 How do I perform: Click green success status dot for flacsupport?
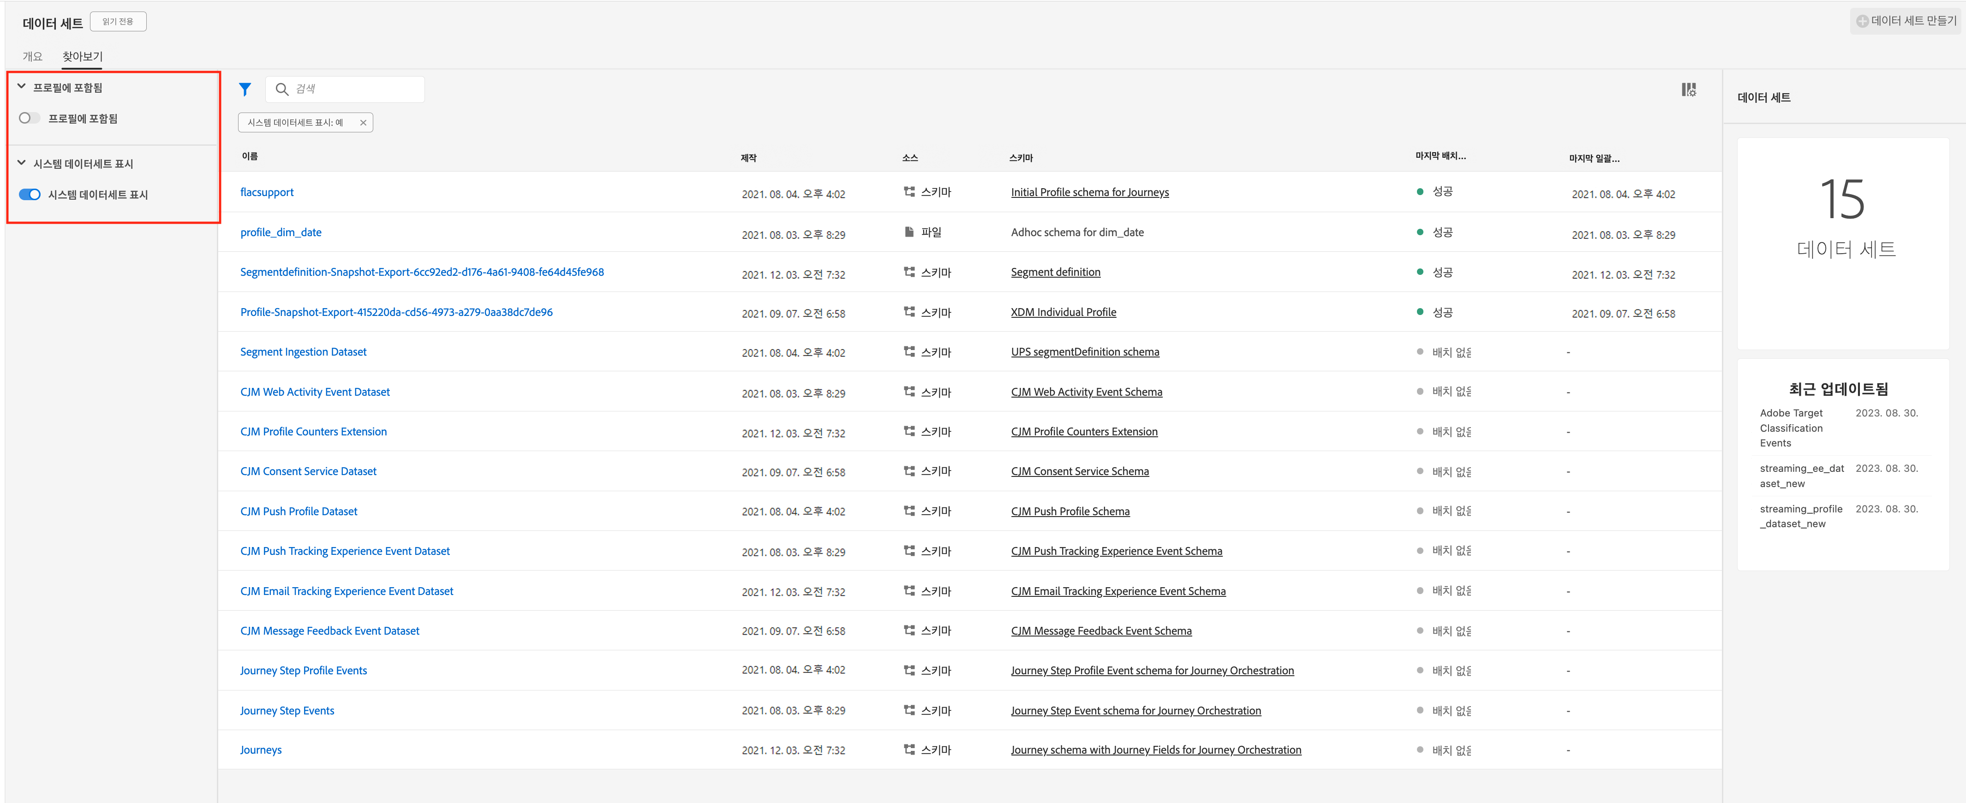1420,192
